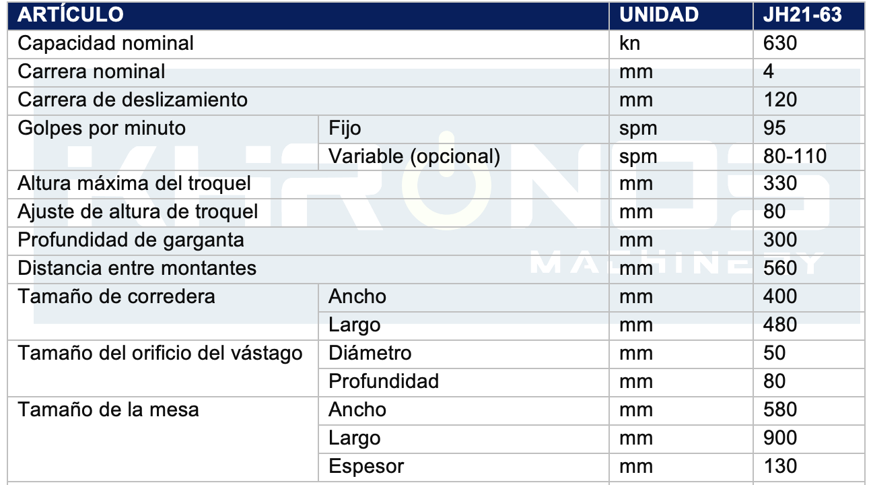871x485 pixels.
Task: Click the Tamaño del orificio del vástago cell
Action: [x=162, y=368]
